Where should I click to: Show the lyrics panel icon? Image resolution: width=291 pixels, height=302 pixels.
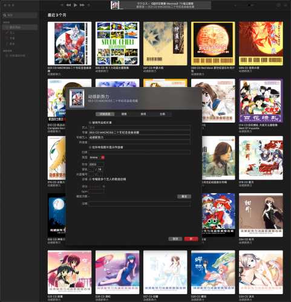click(x=278, y=5)
